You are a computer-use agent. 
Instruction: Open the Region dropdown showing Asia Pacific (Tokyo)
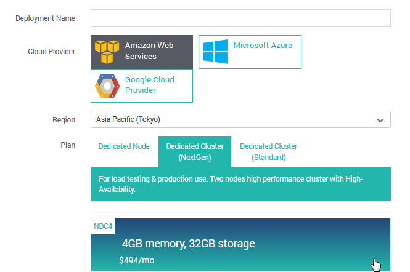coord(240,119)
